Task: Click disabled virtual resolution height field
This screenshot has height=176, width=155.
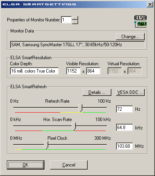Action: pos(135,71)
